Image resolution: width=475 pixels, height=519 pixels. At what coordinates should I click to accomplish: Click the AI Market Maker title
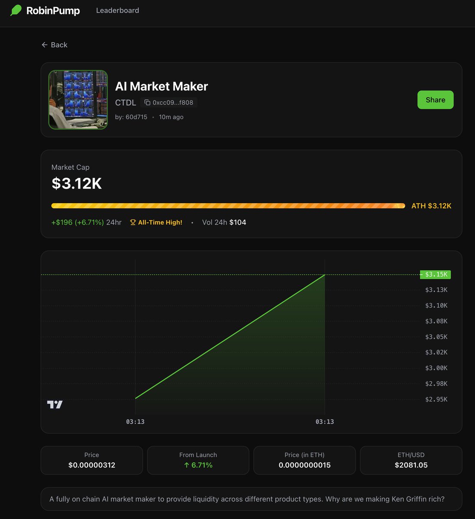point(161,86)
